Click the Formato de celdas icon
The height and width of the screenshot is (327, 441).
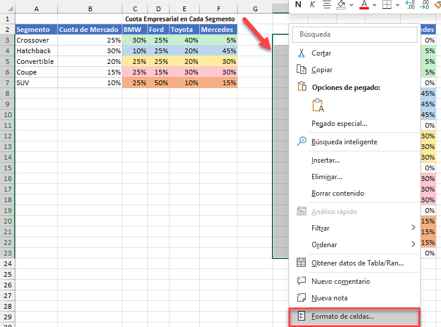click(301, 316)
